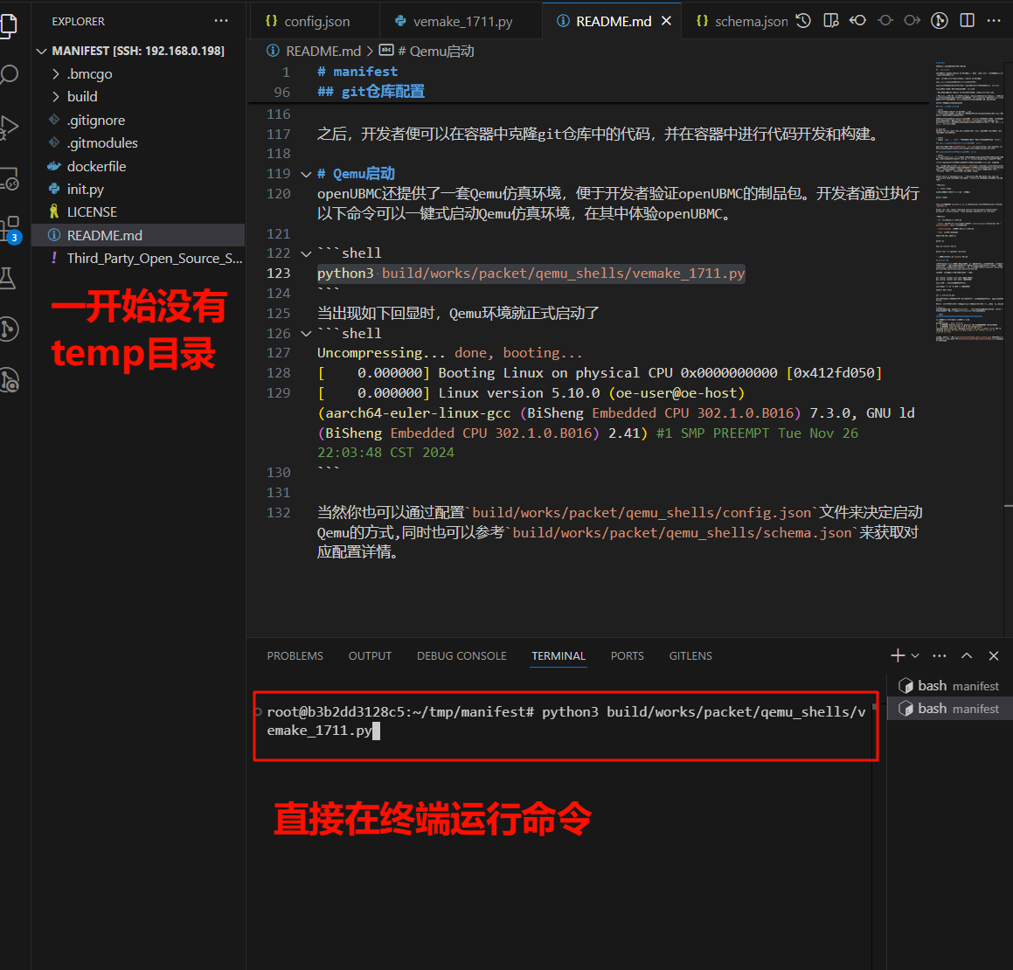
Task: Select the first bash manifest terminal
Action: [949, 686]
